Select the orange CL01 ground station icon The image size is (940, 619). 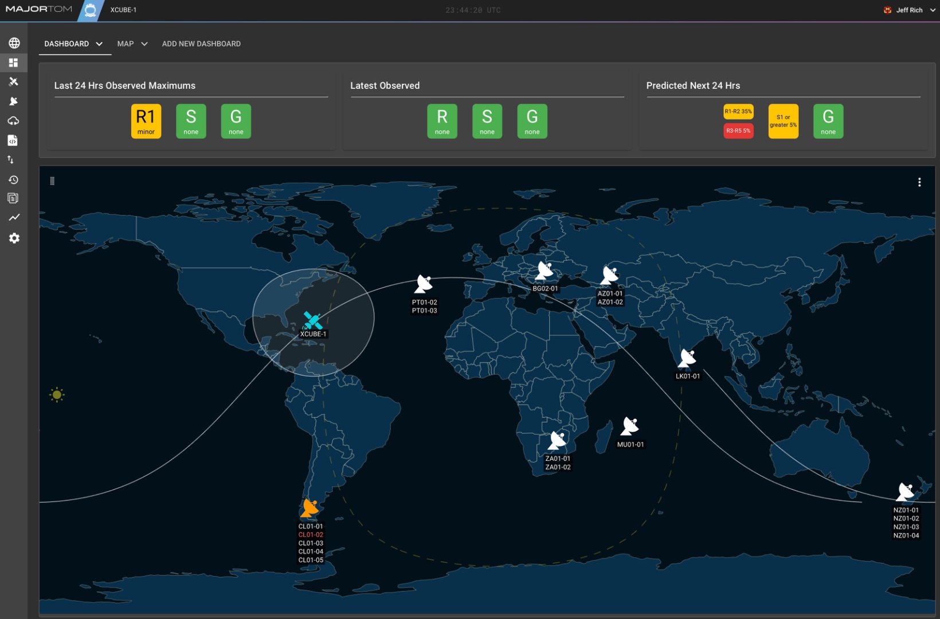(x=310, y=508)
